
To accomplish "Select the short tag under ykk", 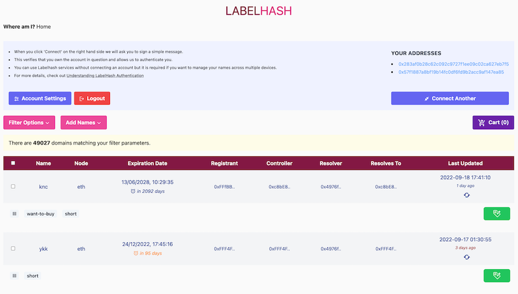I will pyautogui.click(x=33, y=276).
